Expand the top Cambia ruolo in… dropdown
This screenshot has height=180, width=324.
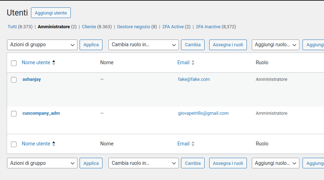pos(144,45)
